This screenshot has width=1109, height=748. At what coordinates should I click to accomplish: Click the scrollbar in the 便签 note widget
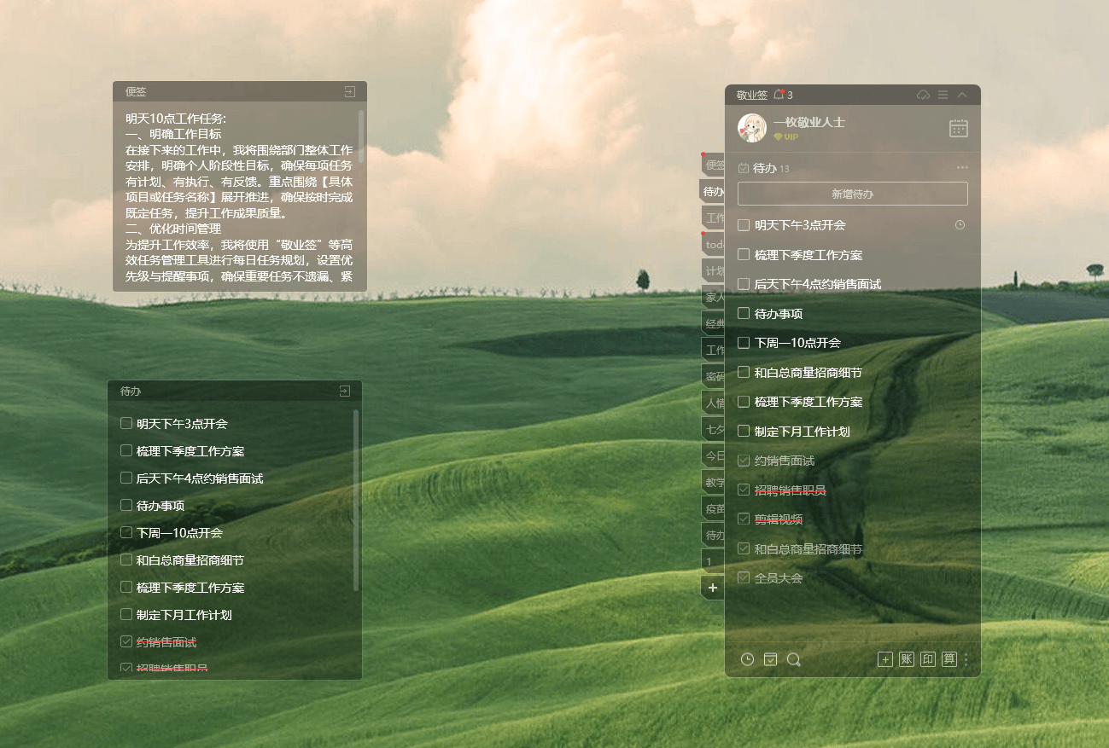361,136
